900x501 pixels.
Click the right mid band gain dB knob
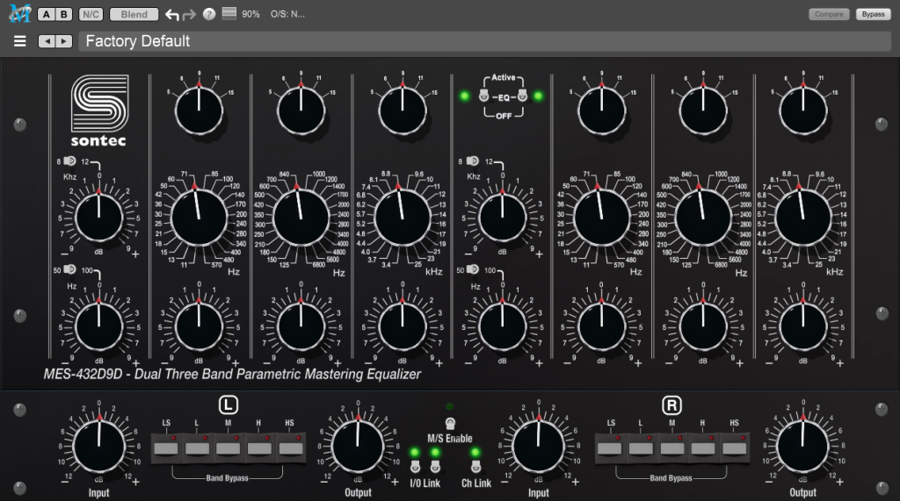[703, 326]
